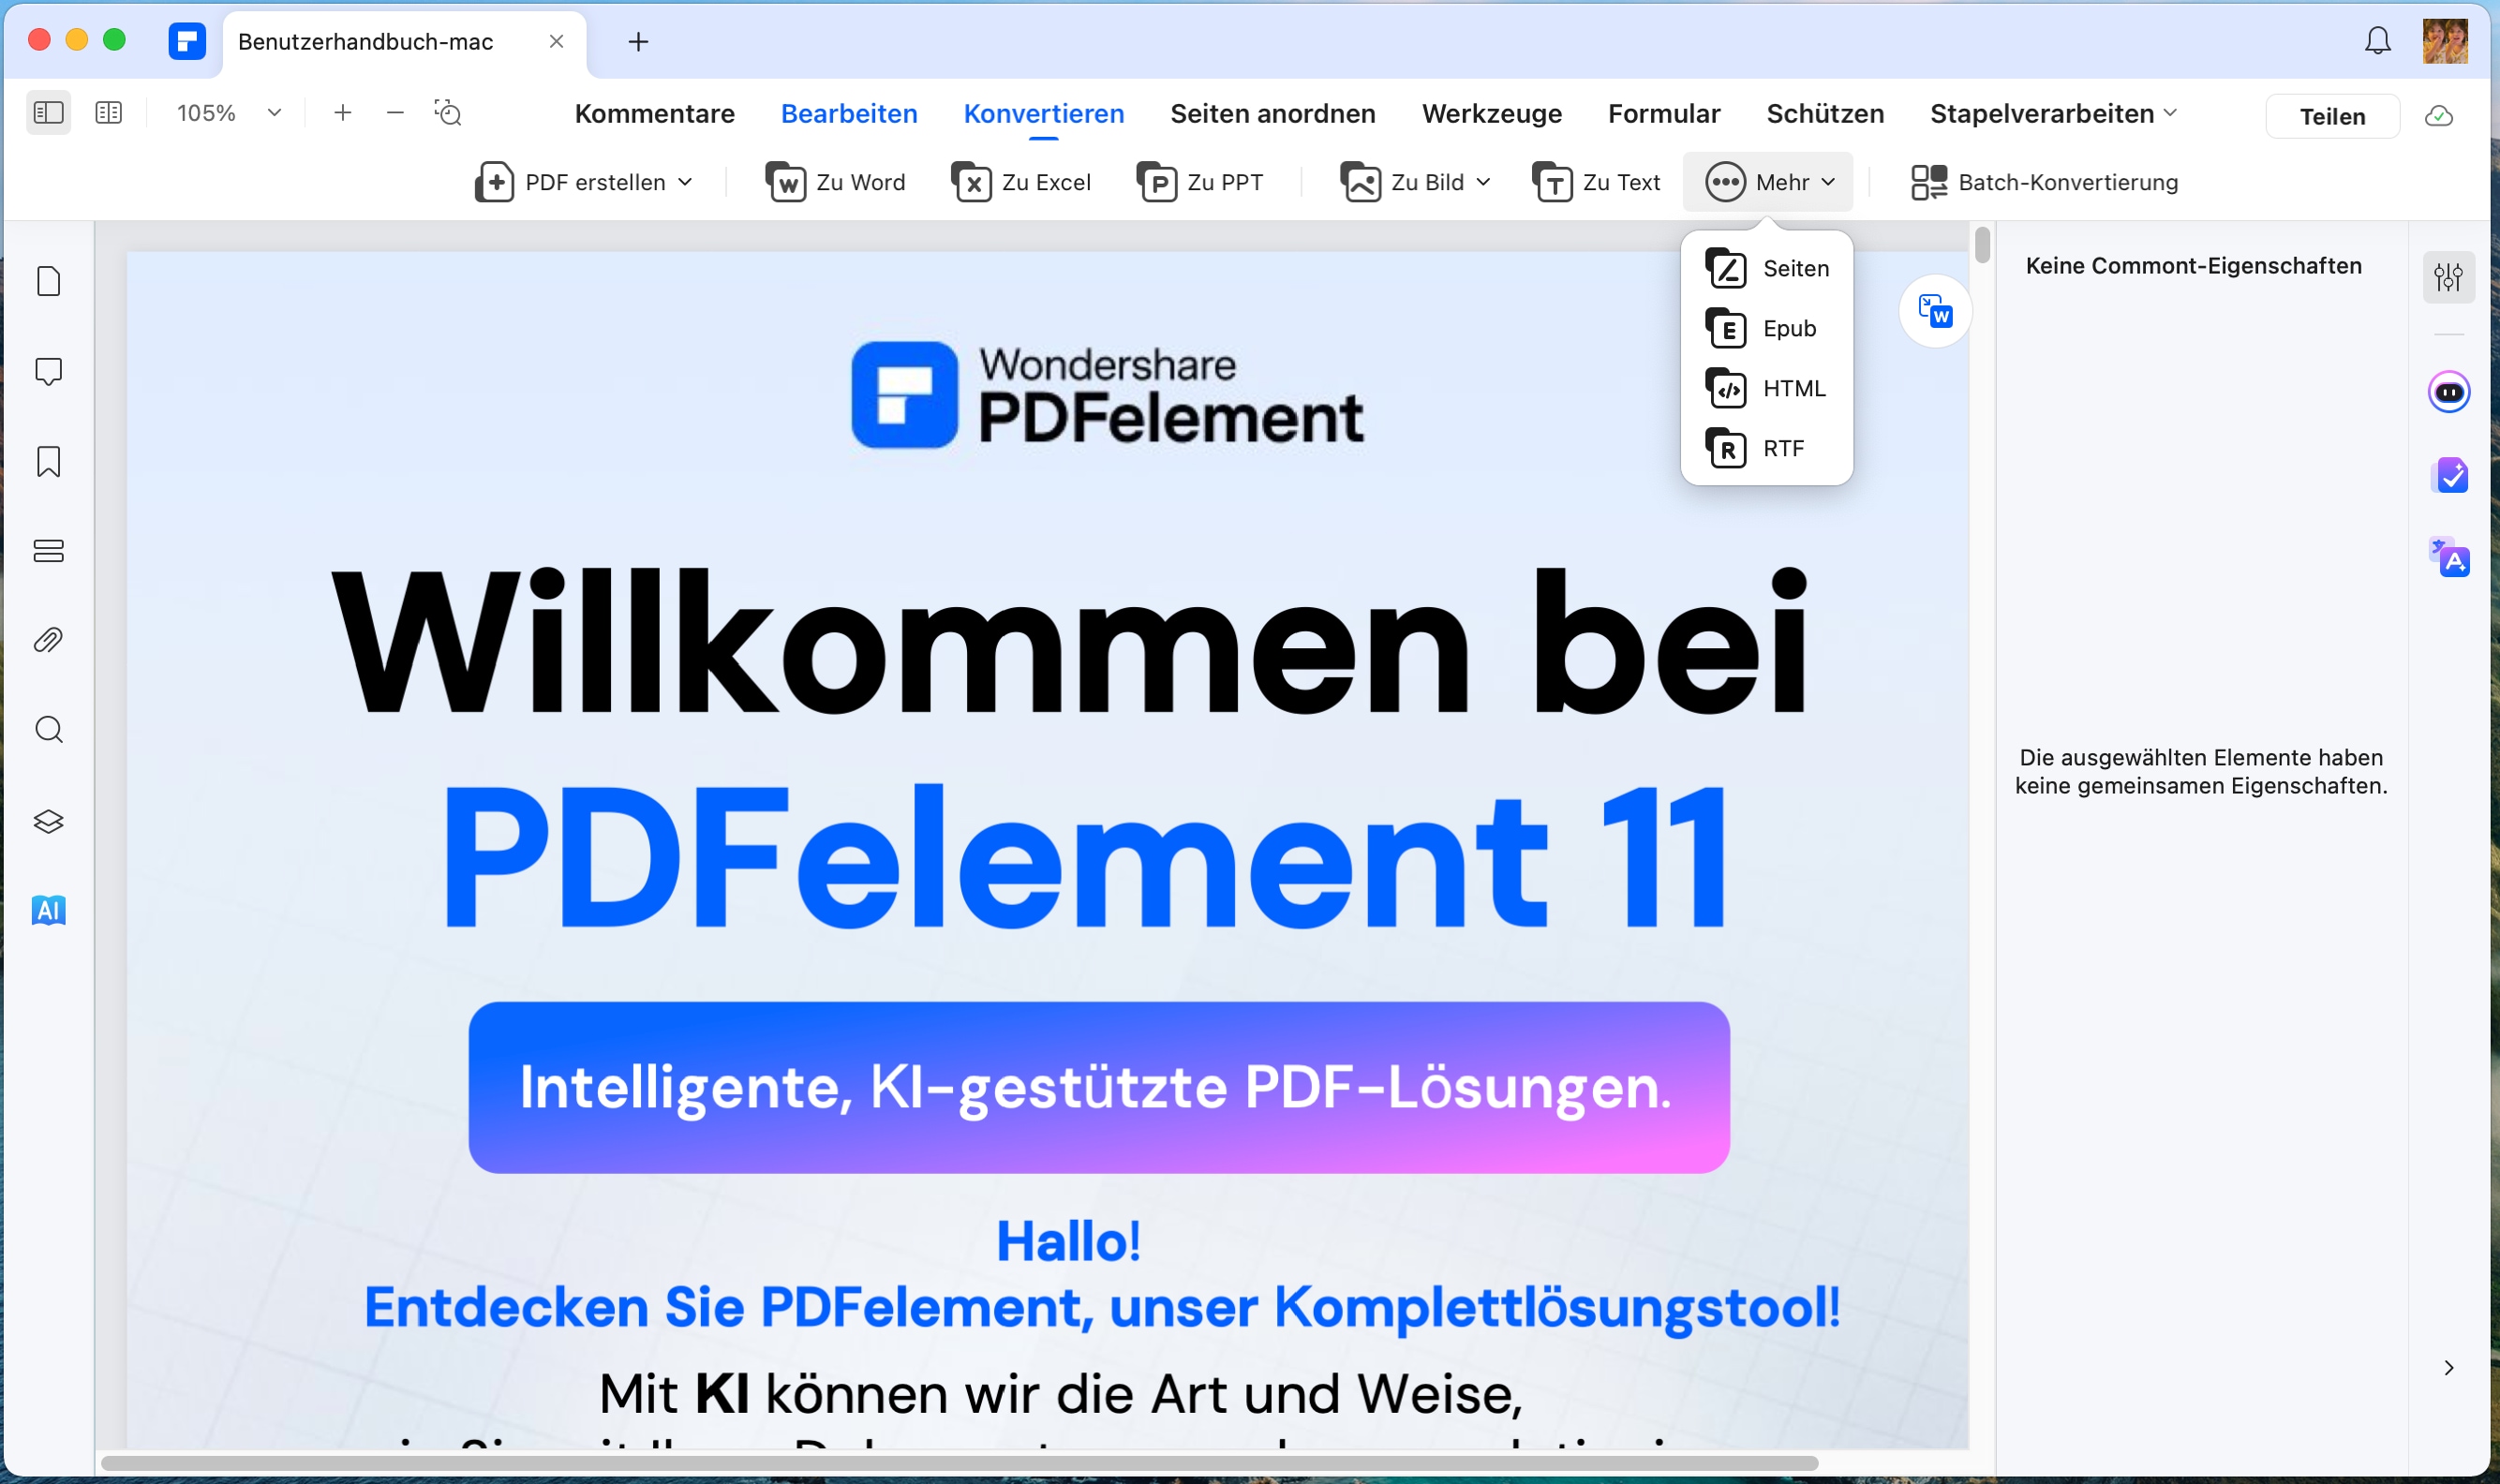Image resolution: width=2500 pixels, height=1484 pixels.
Task: Open the Werkzeuge tab
Action: pyautogui.click(x=1491, y=114)
